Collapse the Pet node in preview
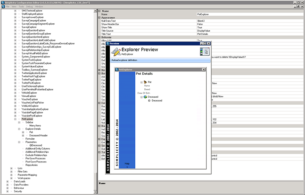Screen dimensions: 305x195 (x=141, y=82)
